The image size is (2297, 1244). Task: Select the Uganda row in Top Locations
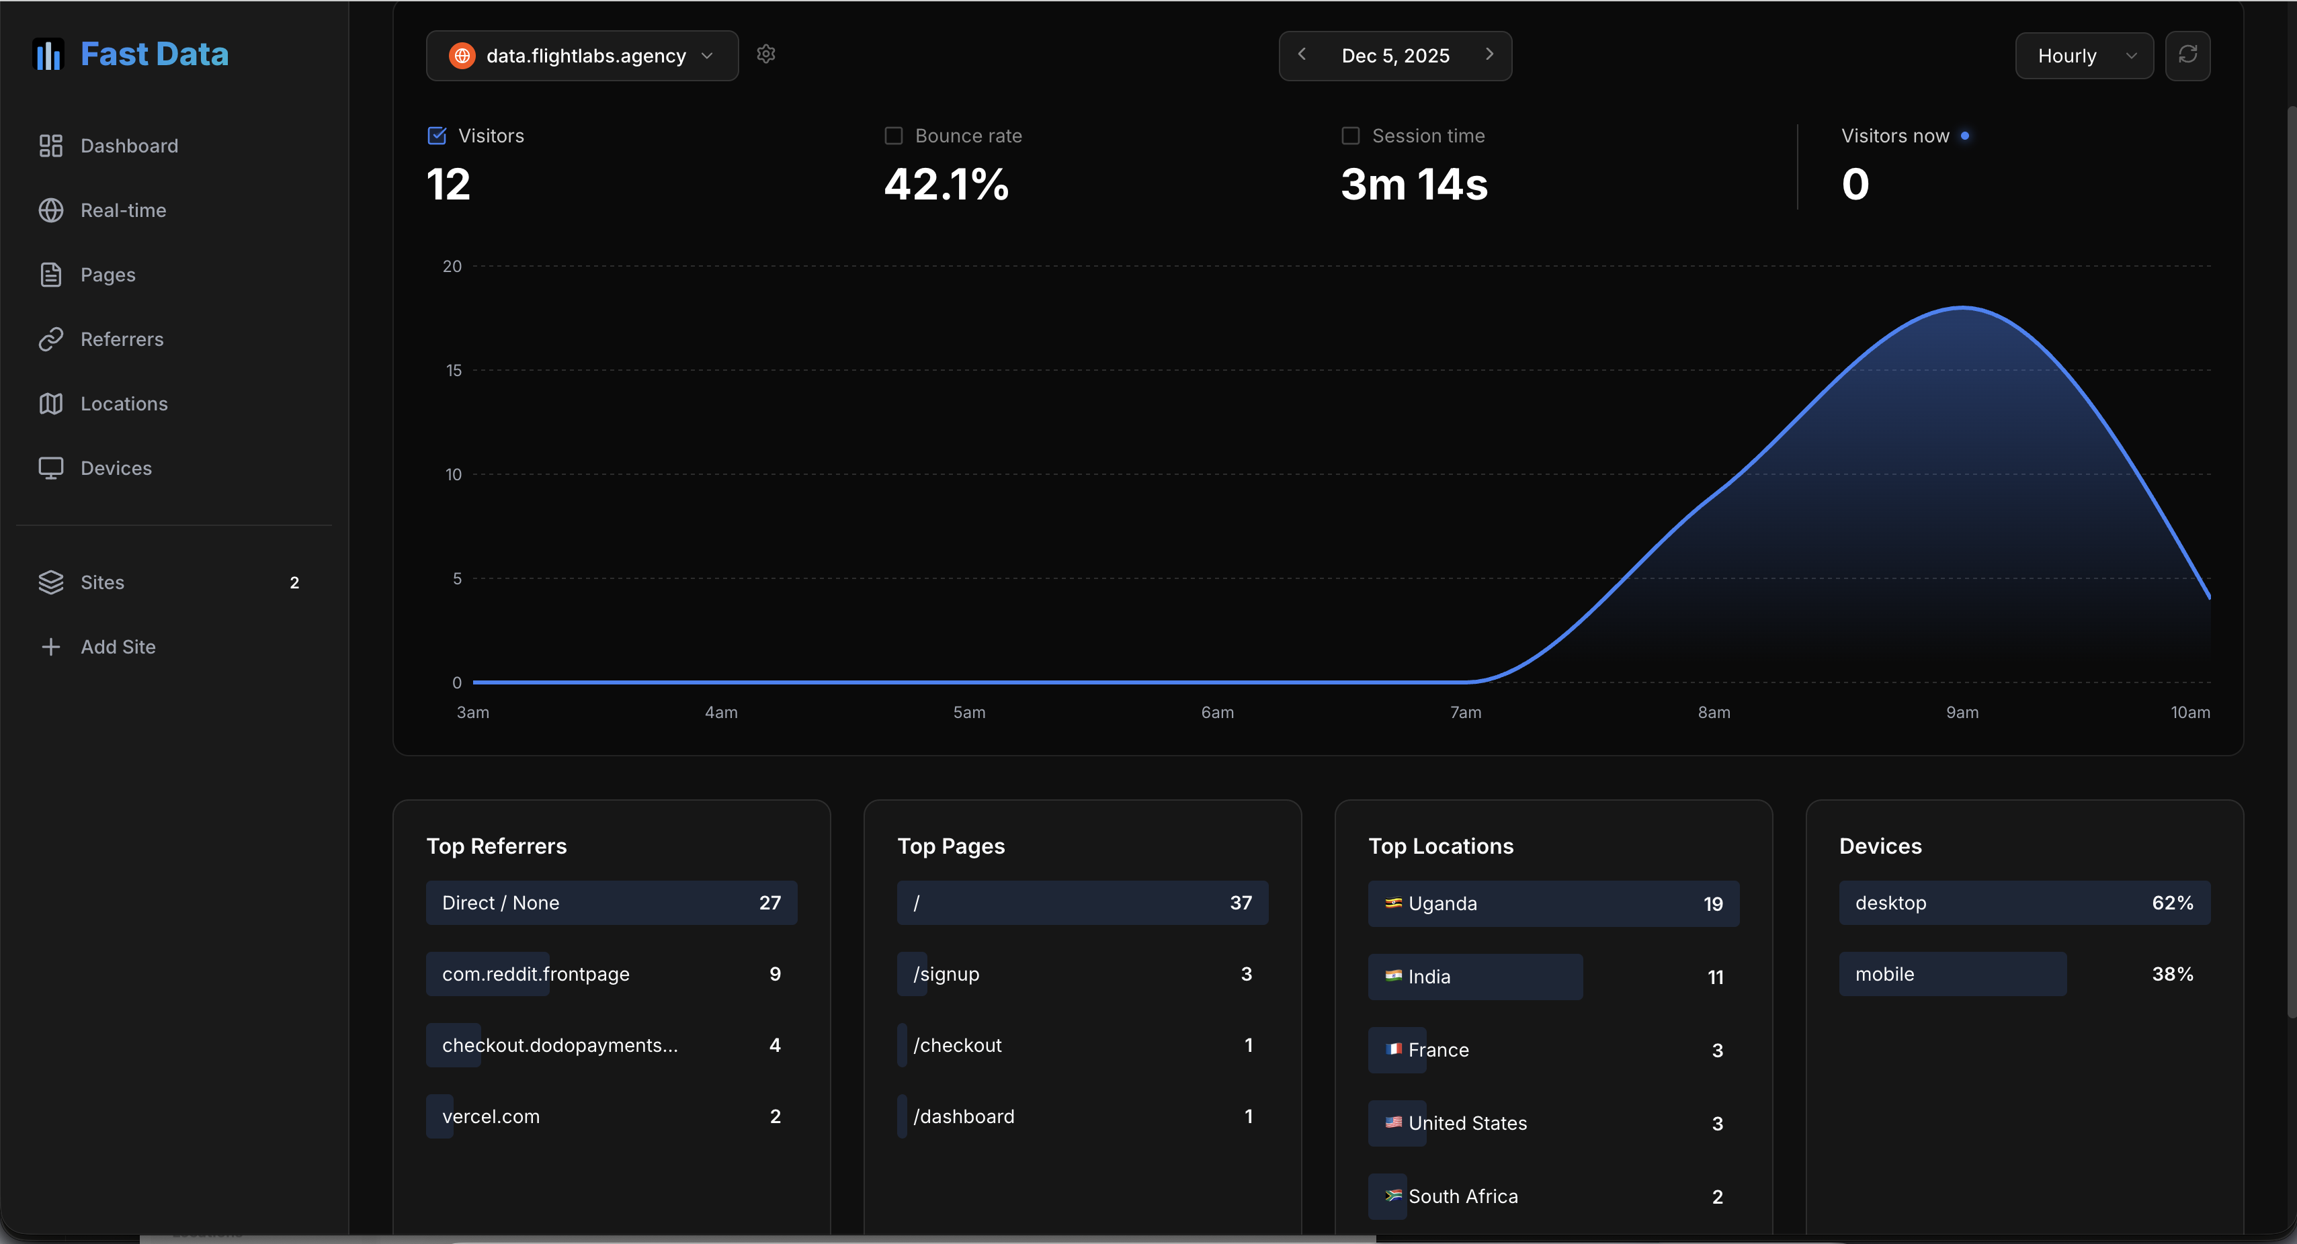pos(1553,903)
